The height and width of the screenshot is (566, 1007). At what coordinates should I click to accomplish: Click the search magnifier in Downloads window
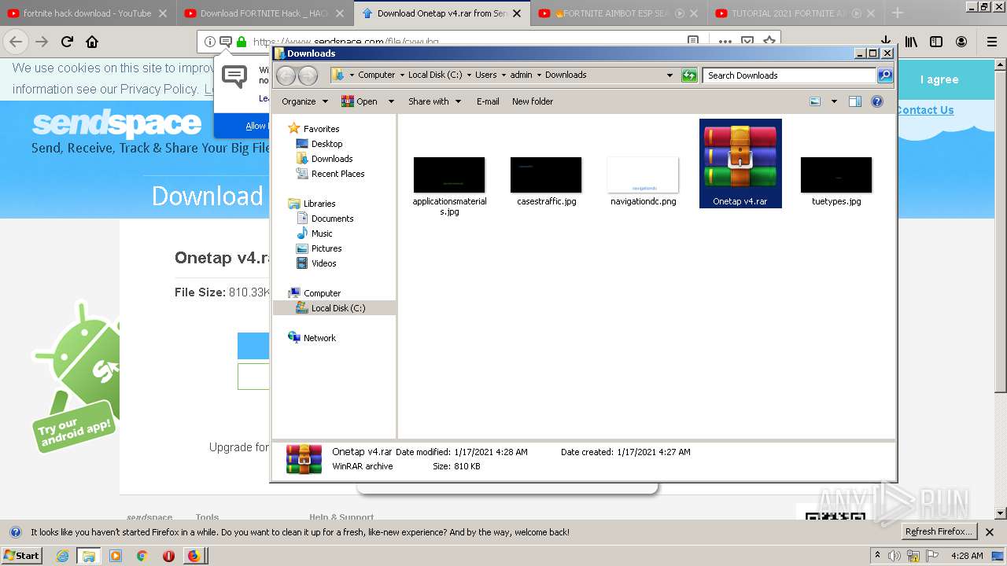(885, 75)
